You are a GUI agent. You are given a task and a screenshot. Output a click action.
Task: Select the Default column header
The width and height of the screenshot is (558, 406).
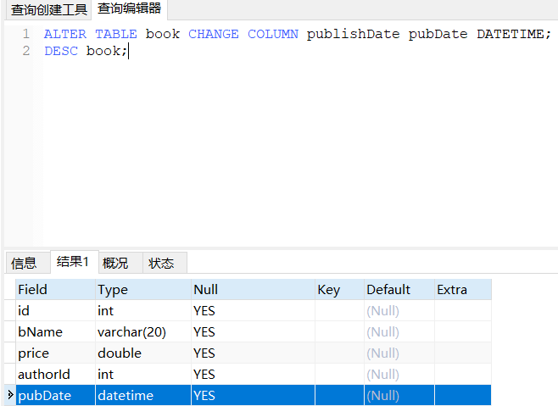[398, 290]
